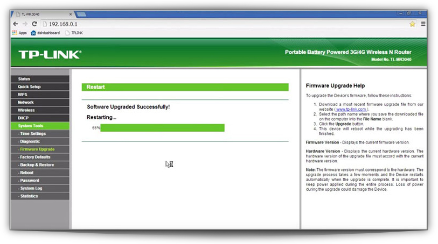Click the browser back arrow
Screen dimensions: 438x244
pyautogui.click(x=15, y=24)
